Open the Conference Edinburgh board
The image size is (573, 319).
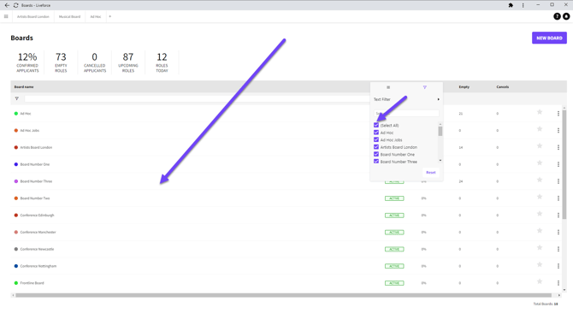(x=37, y=216)
